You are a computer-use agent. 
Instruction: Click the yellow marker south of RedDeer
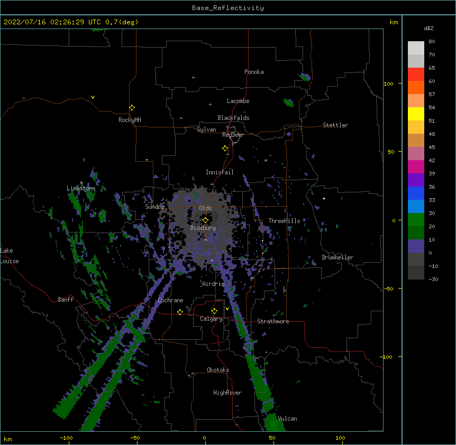tap(225, 149)
